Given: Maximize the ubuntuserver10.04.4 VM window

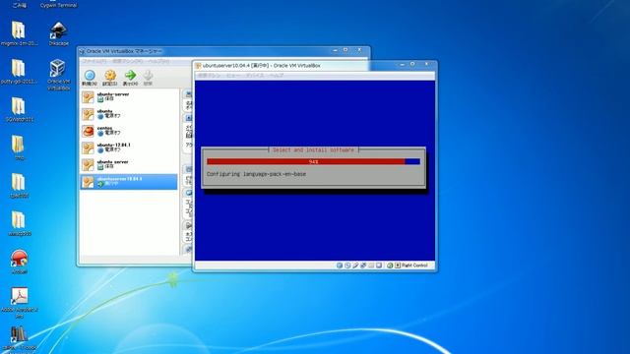Looking at the screenshot, I should point(412,64).
